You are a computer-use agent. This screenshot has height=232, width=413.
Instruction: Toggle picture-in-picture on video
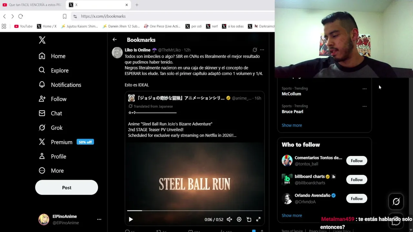(x=249, y=219)
